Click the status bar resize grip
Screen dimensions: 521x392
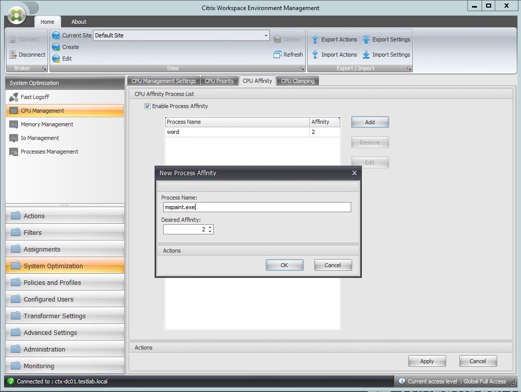click(x=513, y=382)
